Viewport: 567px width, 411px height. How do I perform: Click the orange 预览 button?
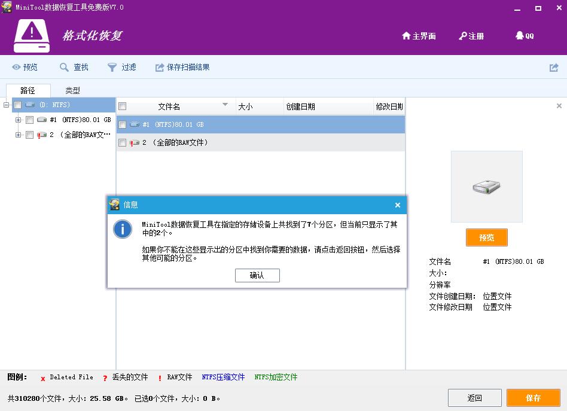coord(486,238)
